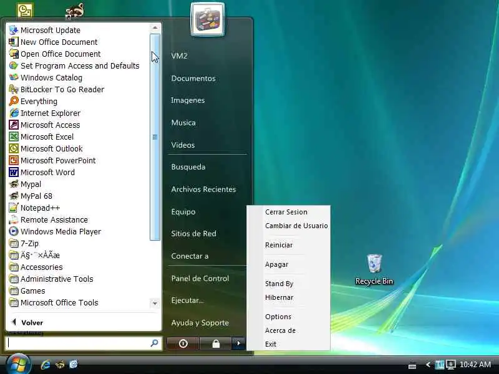
Task: Select Acerca de menu entry
Action: coord(280,331)
